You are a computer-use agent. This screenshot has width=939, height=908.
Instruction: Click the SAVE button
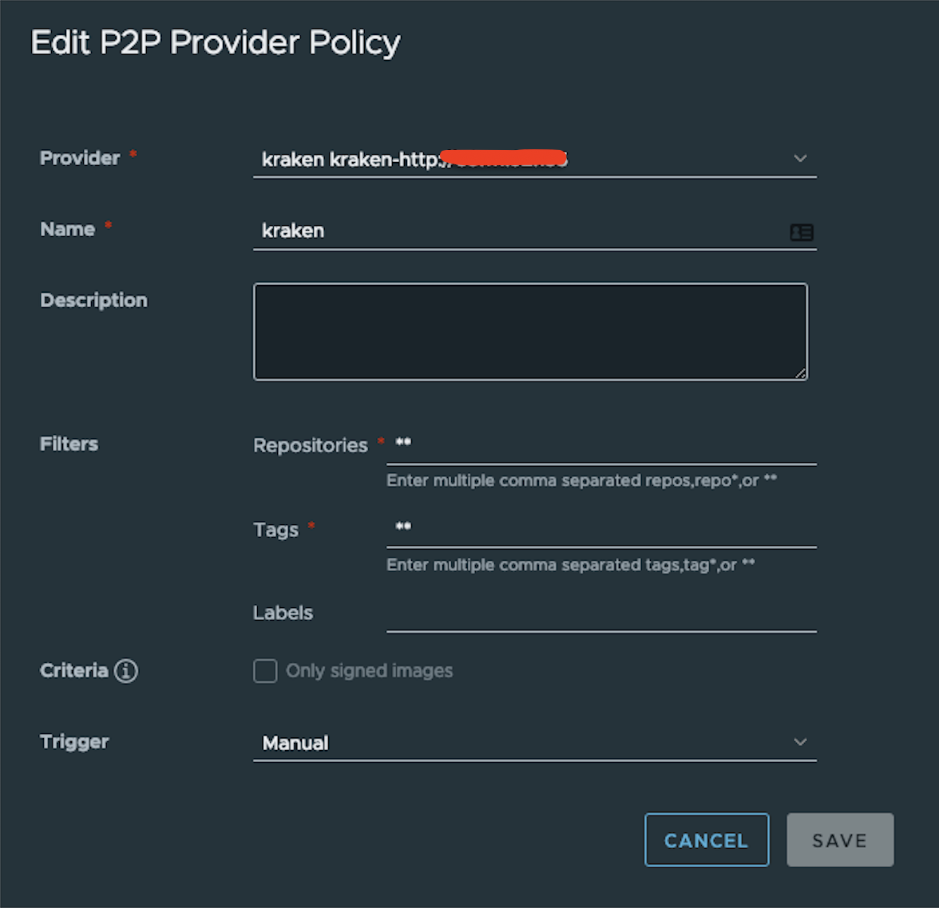click(839, 839)
